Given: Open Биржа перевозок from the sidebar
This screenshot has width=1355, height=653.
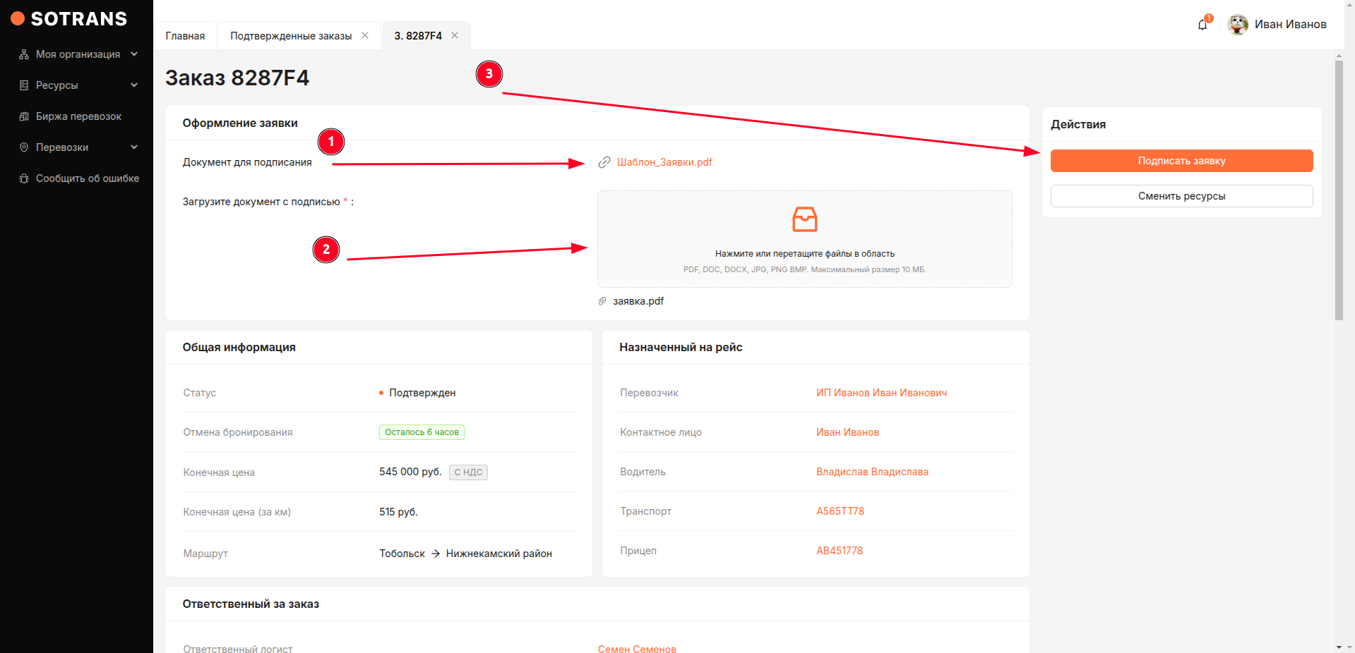Looking at the screenshot, I should tap(78, 116).
